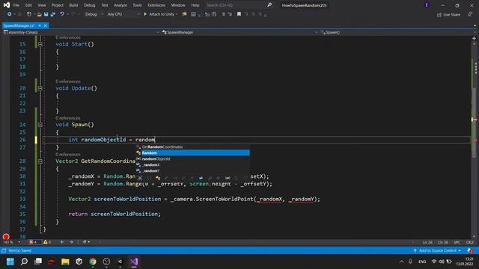The image size is (479, 269).
Task: Open the SpawnManager class dropdown
Action: (x=240, y=32)
